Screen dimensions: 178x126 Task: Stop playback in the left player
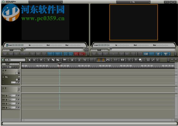point(5,54)
